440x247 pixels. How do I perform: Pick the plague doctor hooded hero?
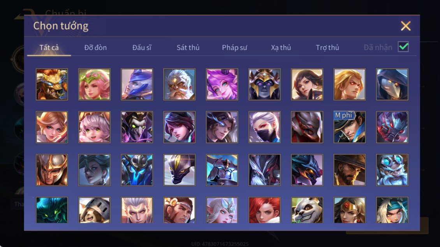click(392, 84)
